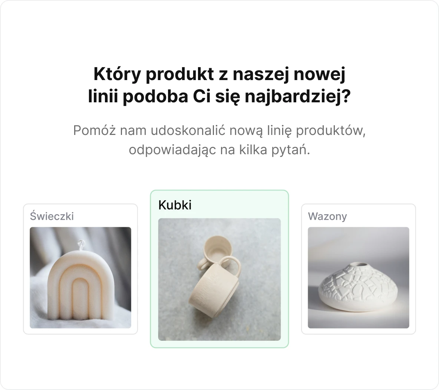Click the phrase "odpowiadając na kilka pytań"
439x390 pixels.
point(219,150)
